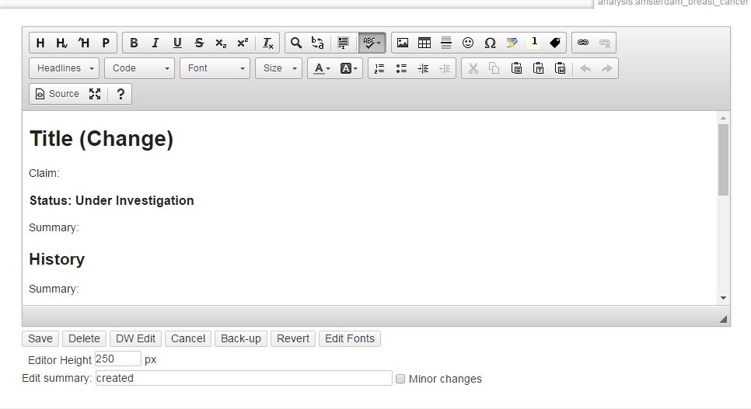Screen dimensions: 751x409
Task: Check the Minor changes checkbox
Action: 400,379
